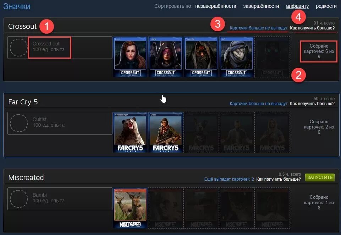Click the Crossout game title
The height and width of the screenshot is (235, 341).
(x=22, y=26)
